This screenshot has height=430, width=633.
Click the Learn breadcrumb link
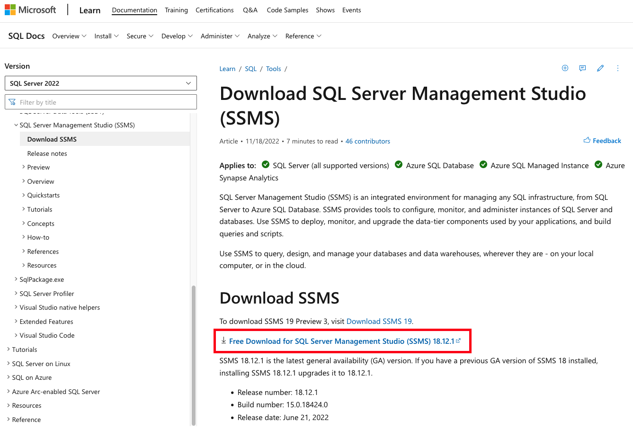[x=227, y=69]
